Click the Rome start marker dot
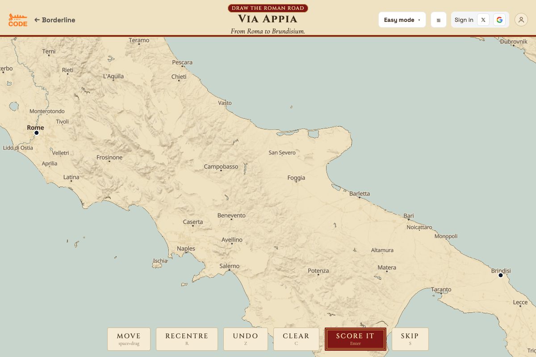This screenshot has width=536, height=357. (x=37, y=133)
